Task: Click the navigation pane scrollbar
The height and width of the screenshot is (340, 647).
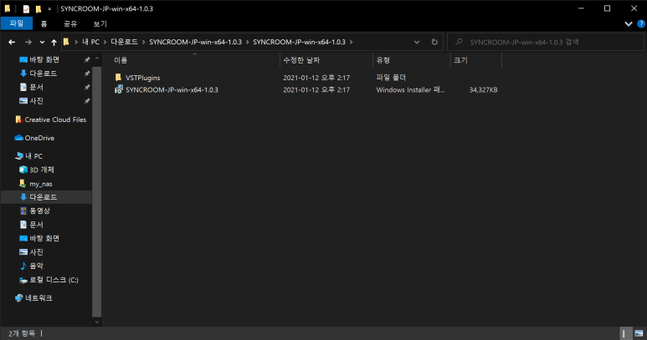Action: (96, 191)
